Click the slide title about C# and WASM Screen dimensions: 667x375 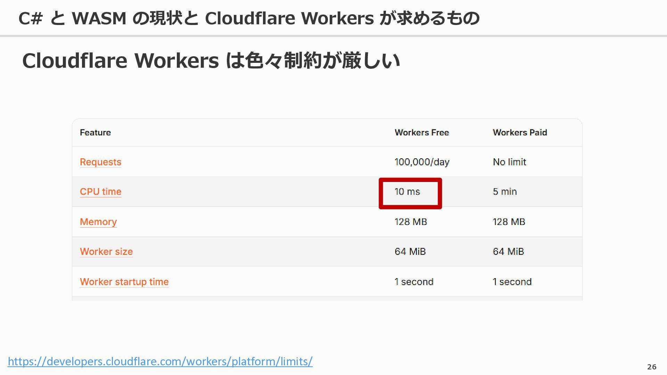click(249, 18)
